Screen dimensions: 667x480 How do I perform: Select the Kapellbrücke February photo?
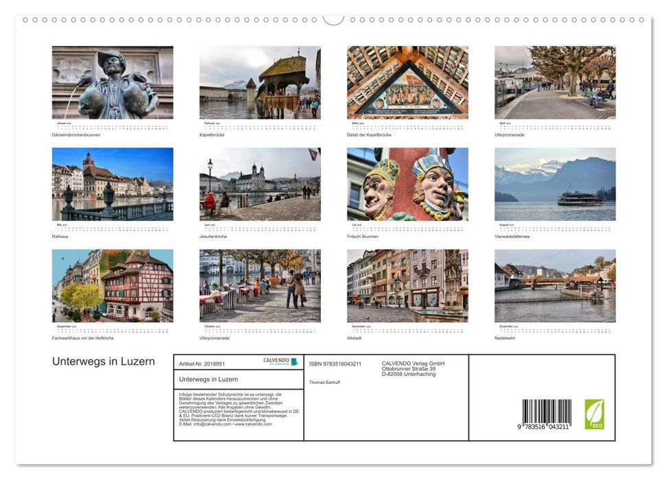click(260, 82)
